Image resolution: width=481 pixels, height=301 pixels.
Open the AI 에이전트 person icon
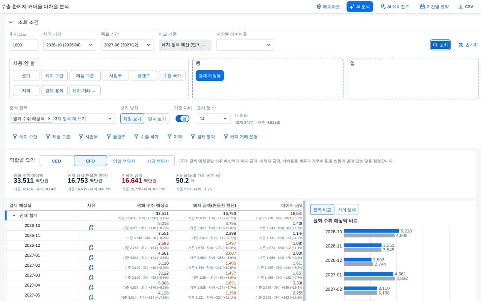point(383,6)
